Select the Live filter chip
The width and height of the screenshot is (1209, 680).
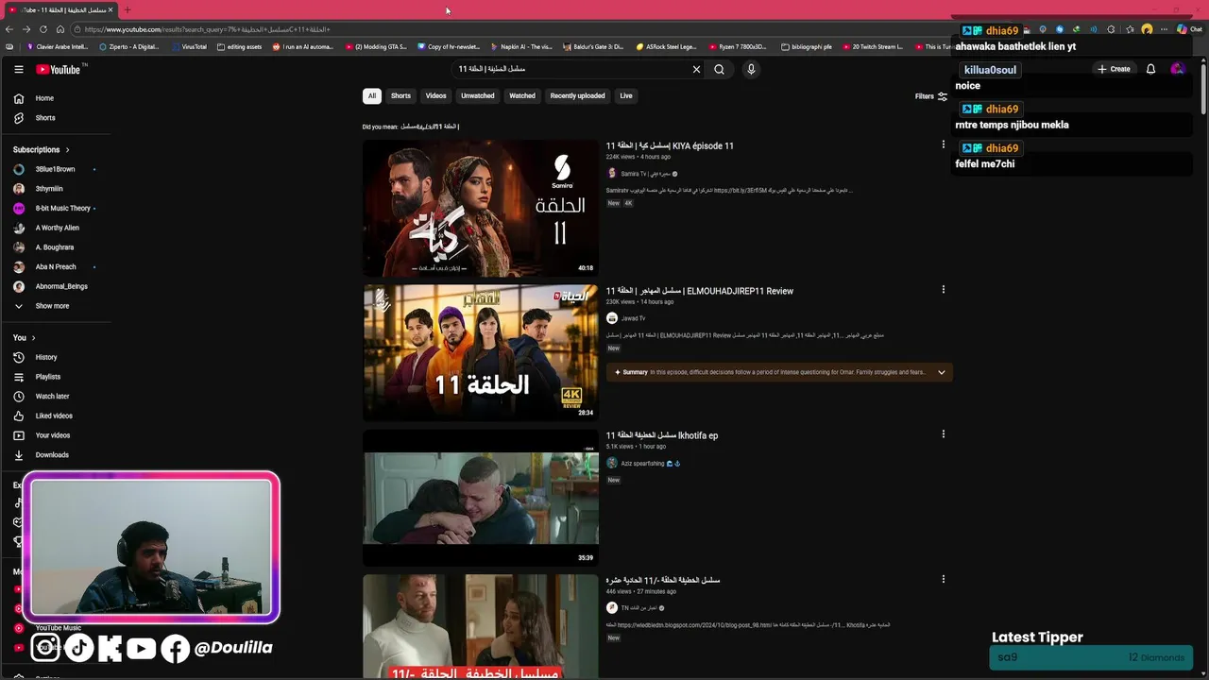(x=626, y=95)
